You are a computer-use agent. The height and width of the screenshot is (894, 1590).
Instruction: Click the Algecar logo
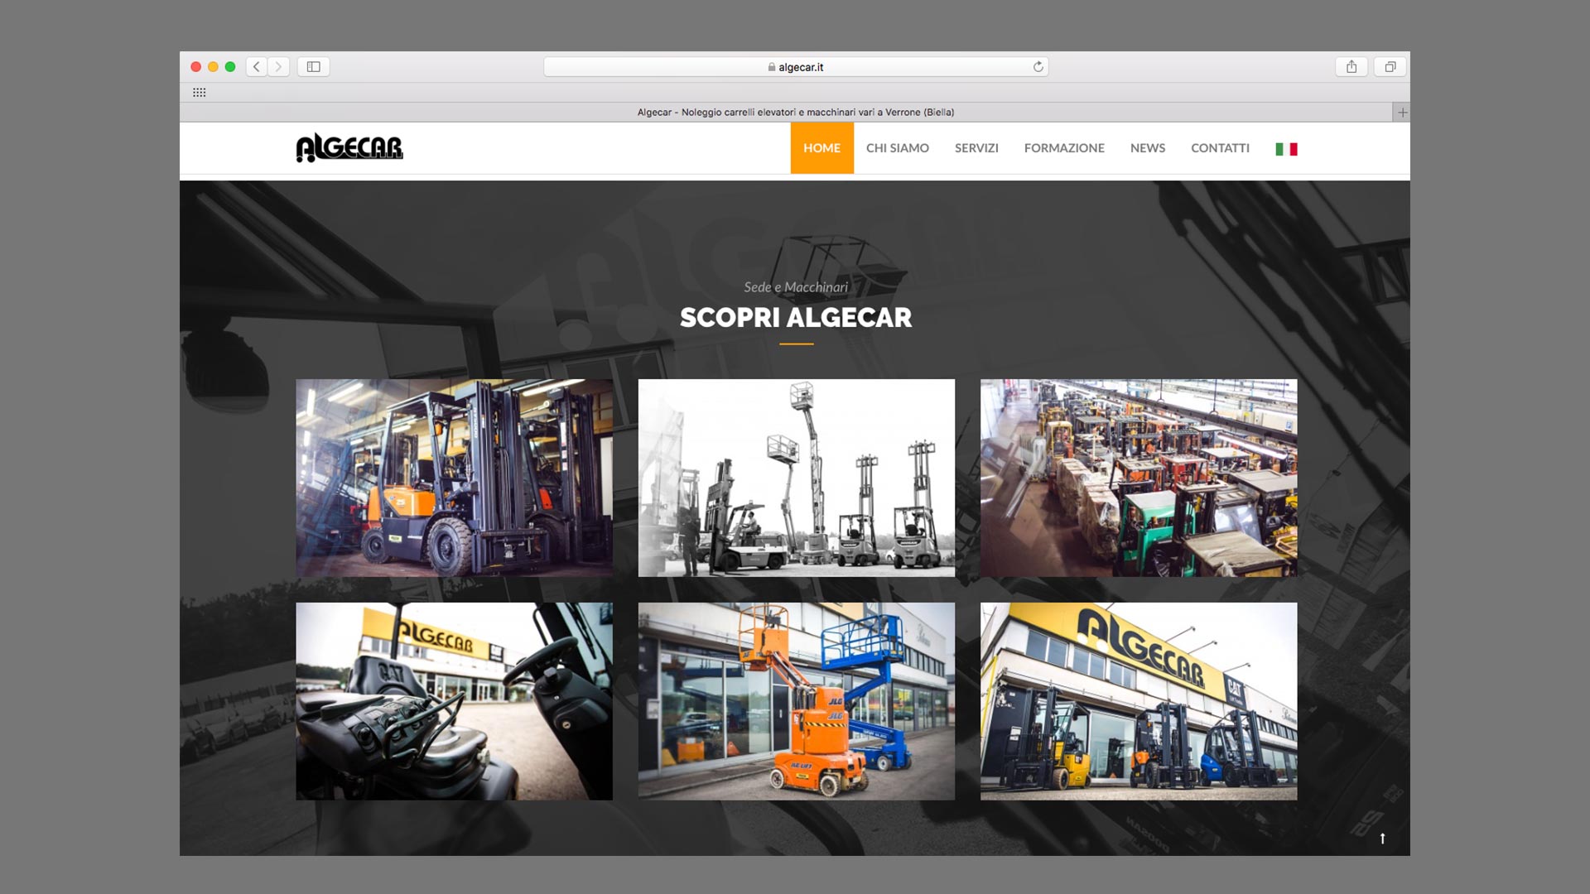click(349, 147)
